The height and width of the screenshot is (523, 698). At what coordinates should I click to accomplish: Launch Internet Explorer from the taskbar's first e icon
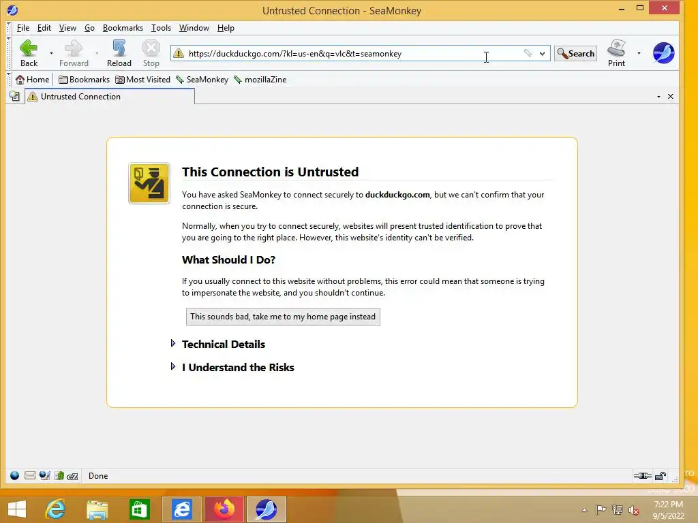(55, 509)
